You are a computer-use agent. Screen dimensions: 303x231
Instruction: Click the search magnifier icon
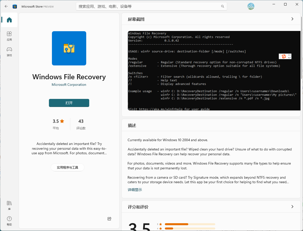222,6
